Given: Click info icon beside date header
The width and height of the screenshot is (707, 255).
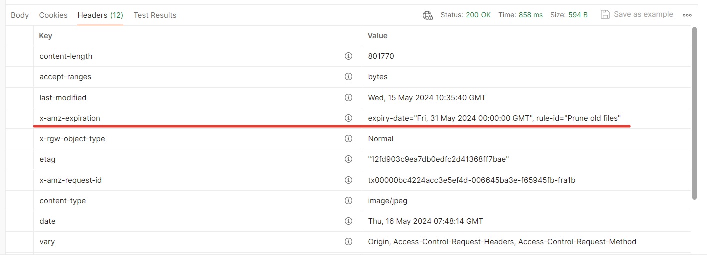Looking at the screenshot, I should (x=348, y=221).
